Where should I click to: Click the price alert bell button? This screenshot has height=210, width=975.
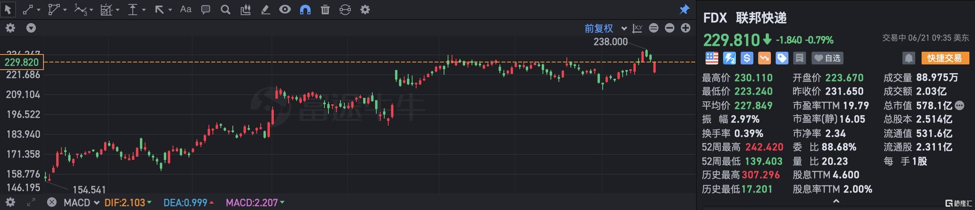[x=909, y=58]
